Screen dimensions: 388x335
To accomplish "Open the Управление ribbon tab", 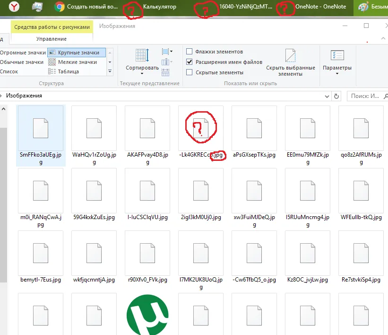I will [52, 39].
